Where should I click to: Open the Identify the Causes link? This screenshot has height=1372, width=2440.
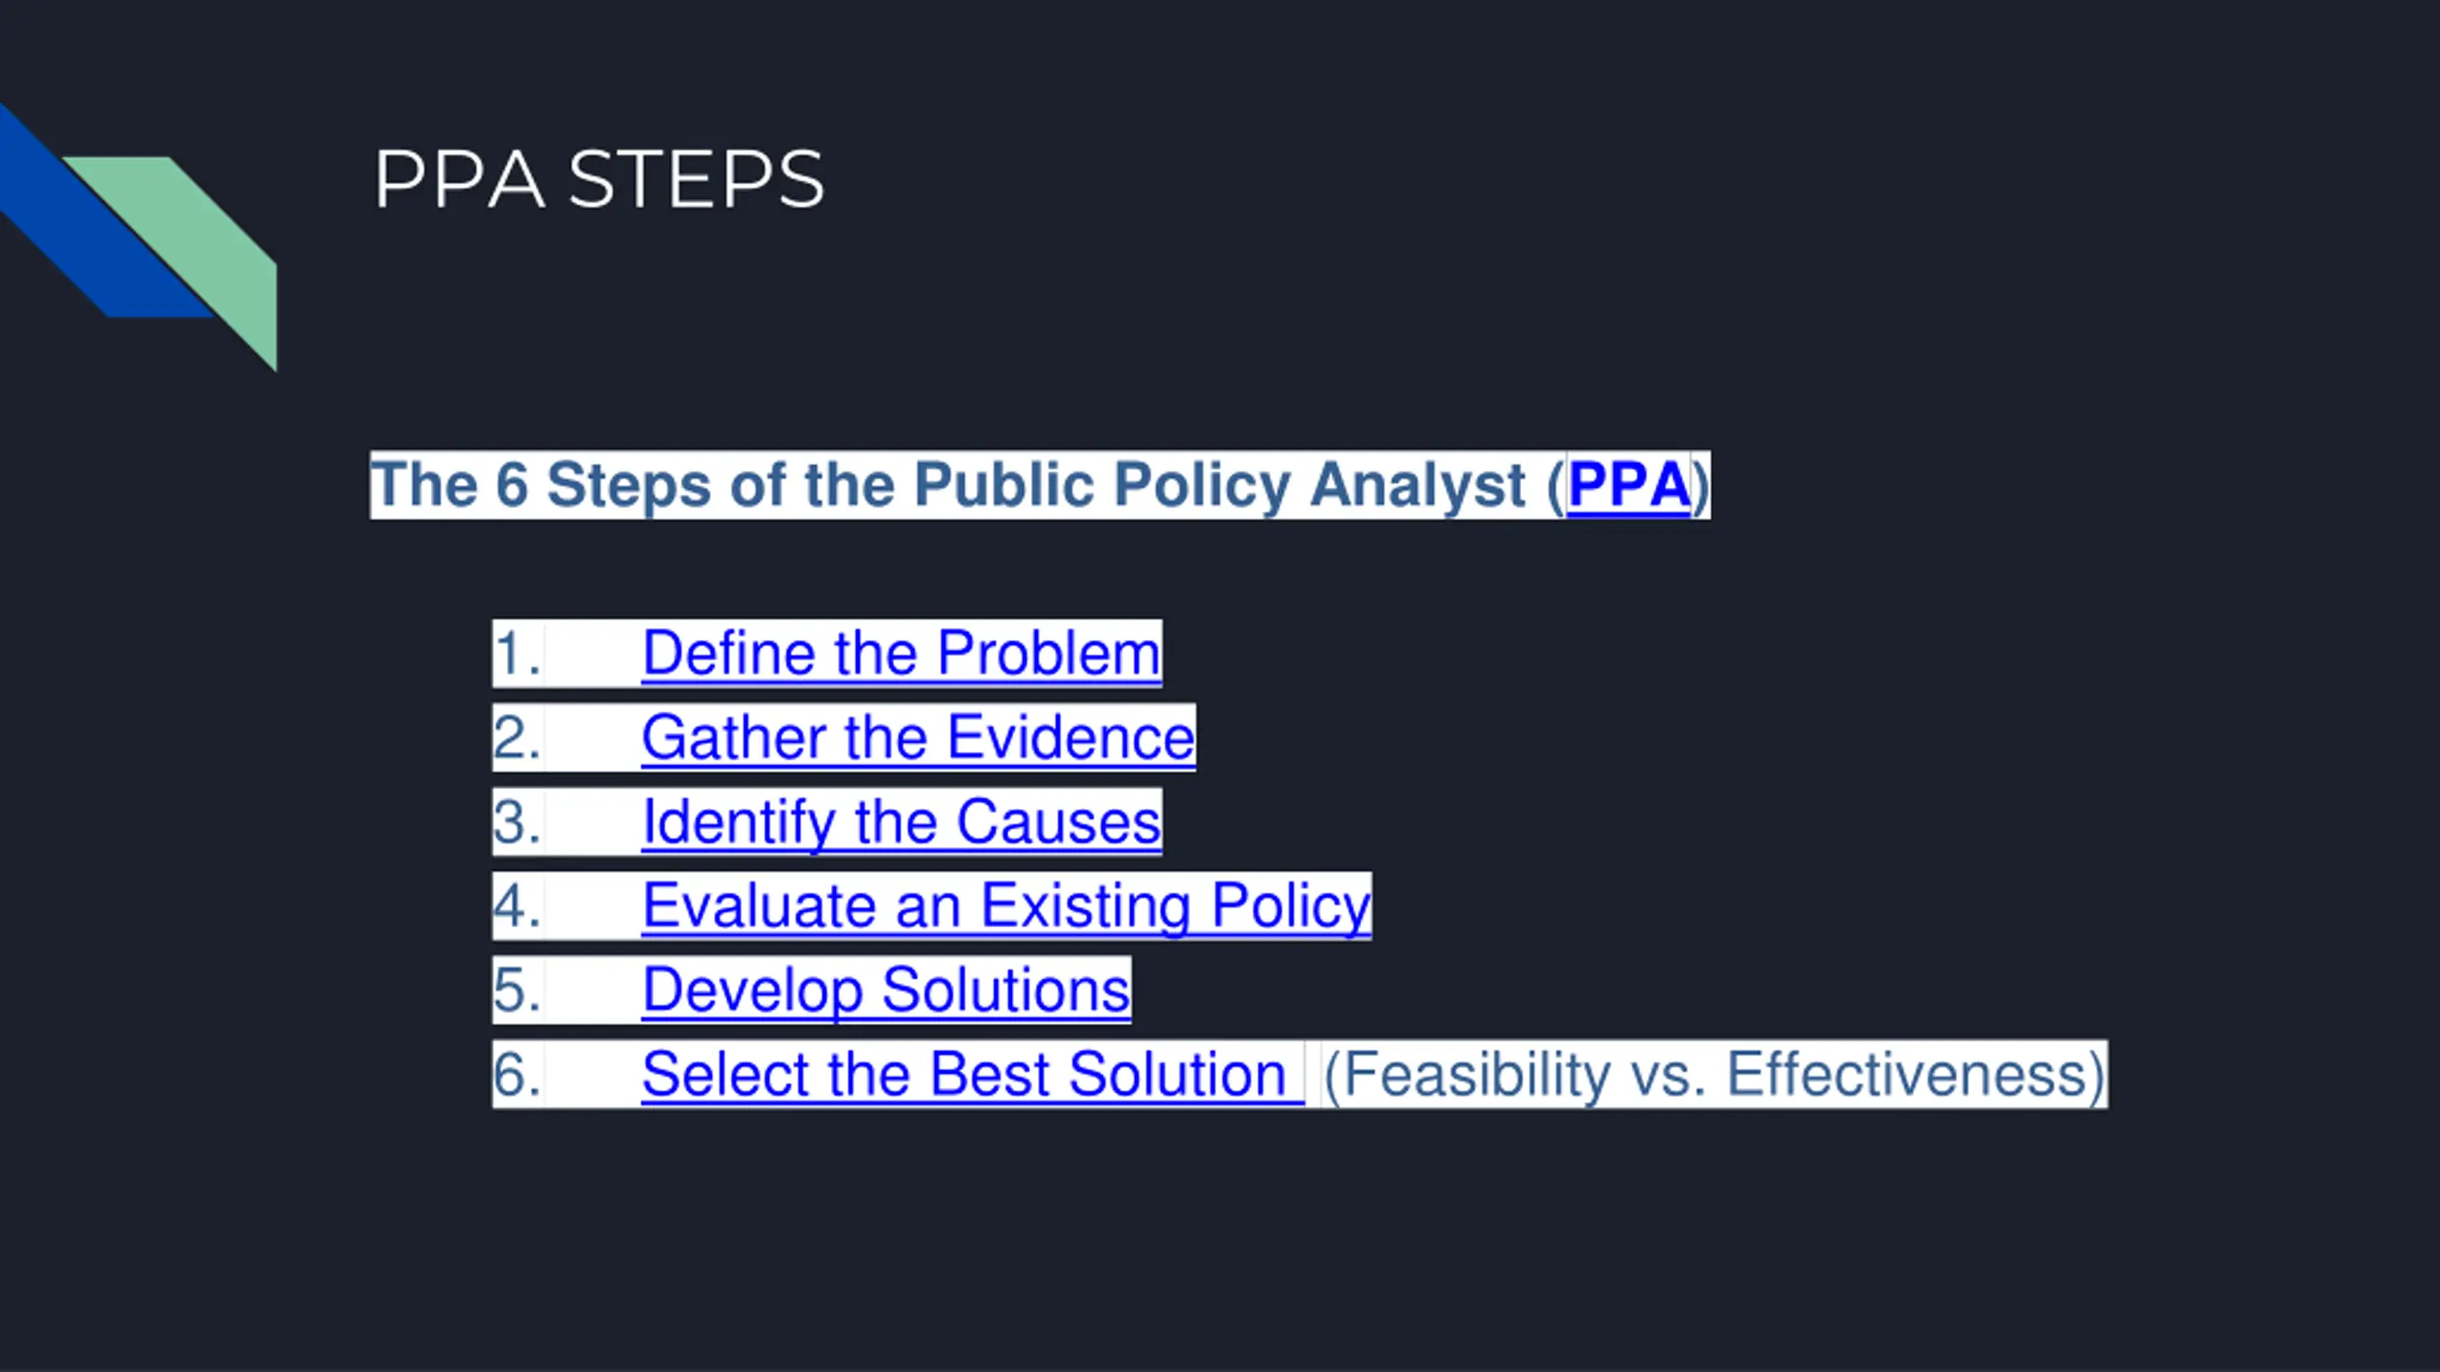[902, 821]
